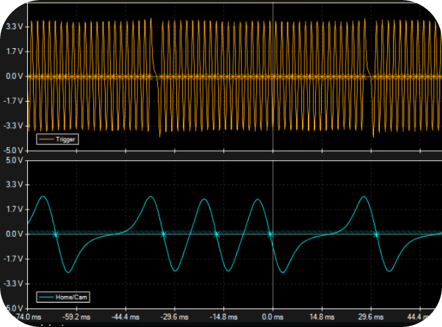Click the cyan Home/Cam legend line swatch

46,297
